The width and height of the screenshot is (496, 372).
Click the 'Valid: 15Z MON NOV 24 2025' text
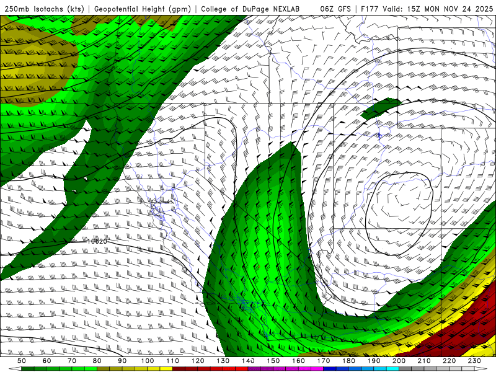tap(438, 9)
